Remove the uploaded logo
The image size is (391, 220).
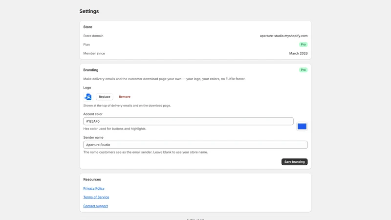[x=125, y=97]
